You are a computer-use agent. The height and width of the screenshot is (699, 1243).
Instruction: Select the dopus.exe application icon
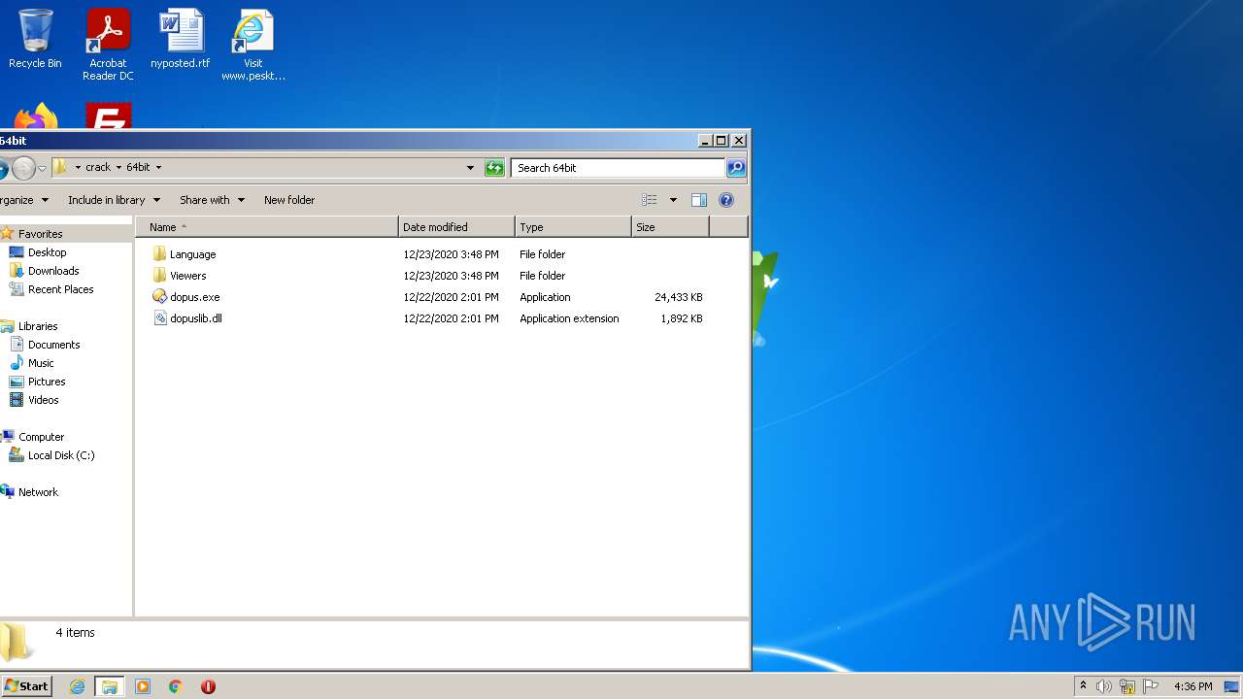(x=160, y=297)
